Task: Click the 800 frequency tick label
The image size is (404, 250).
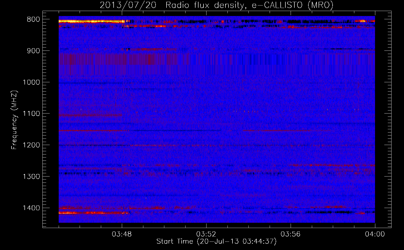Action: pos(33,19)
